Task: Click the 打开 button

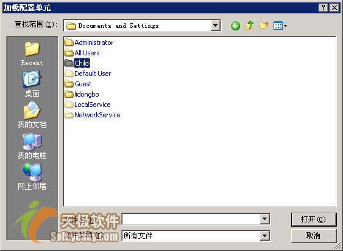Action: 314,219
